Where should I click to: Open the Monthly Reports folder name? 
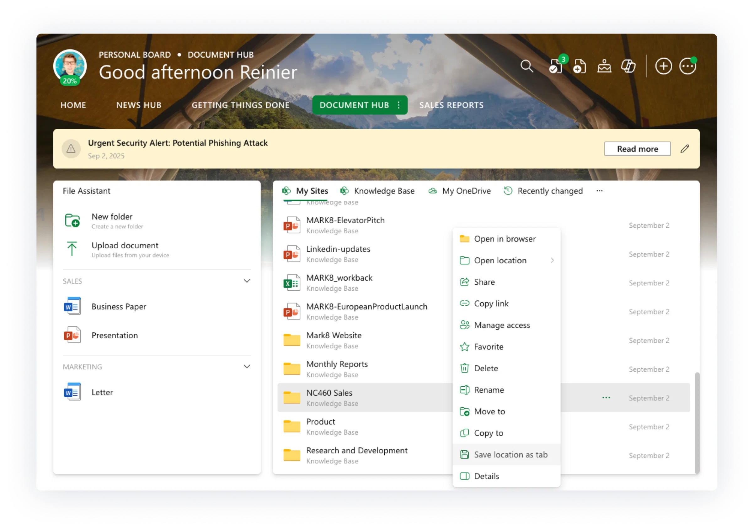[x=337, y=364]
